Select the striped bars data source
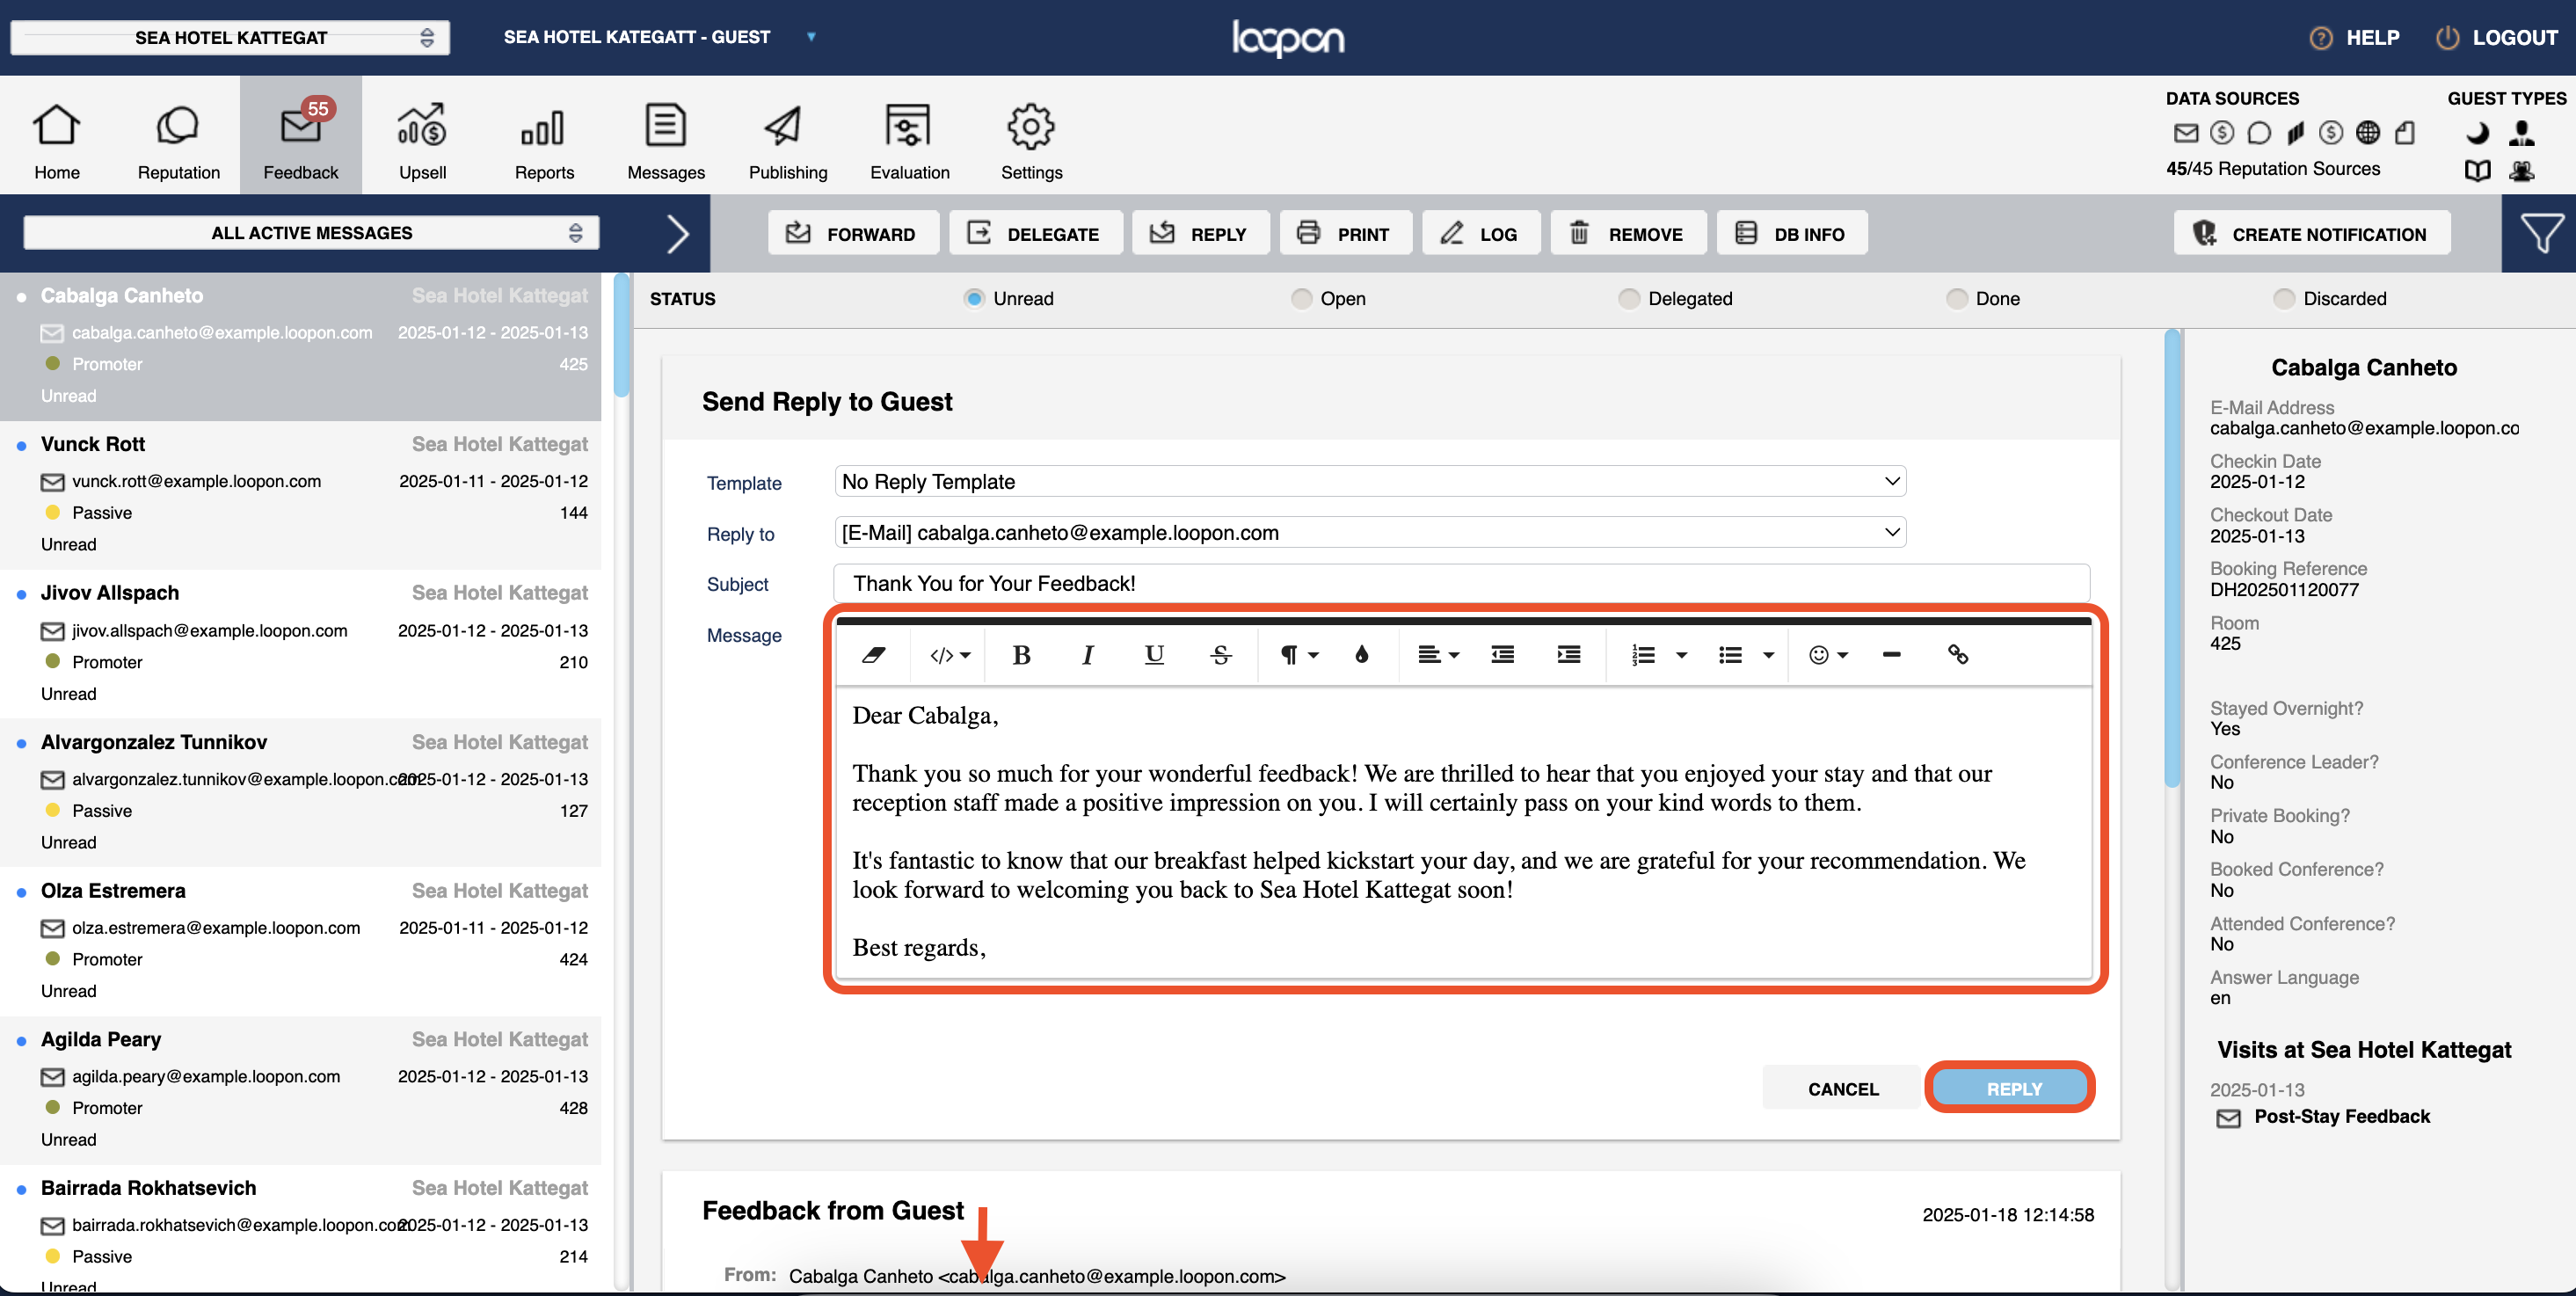 pyautogui.click(x=2295, y=132)
